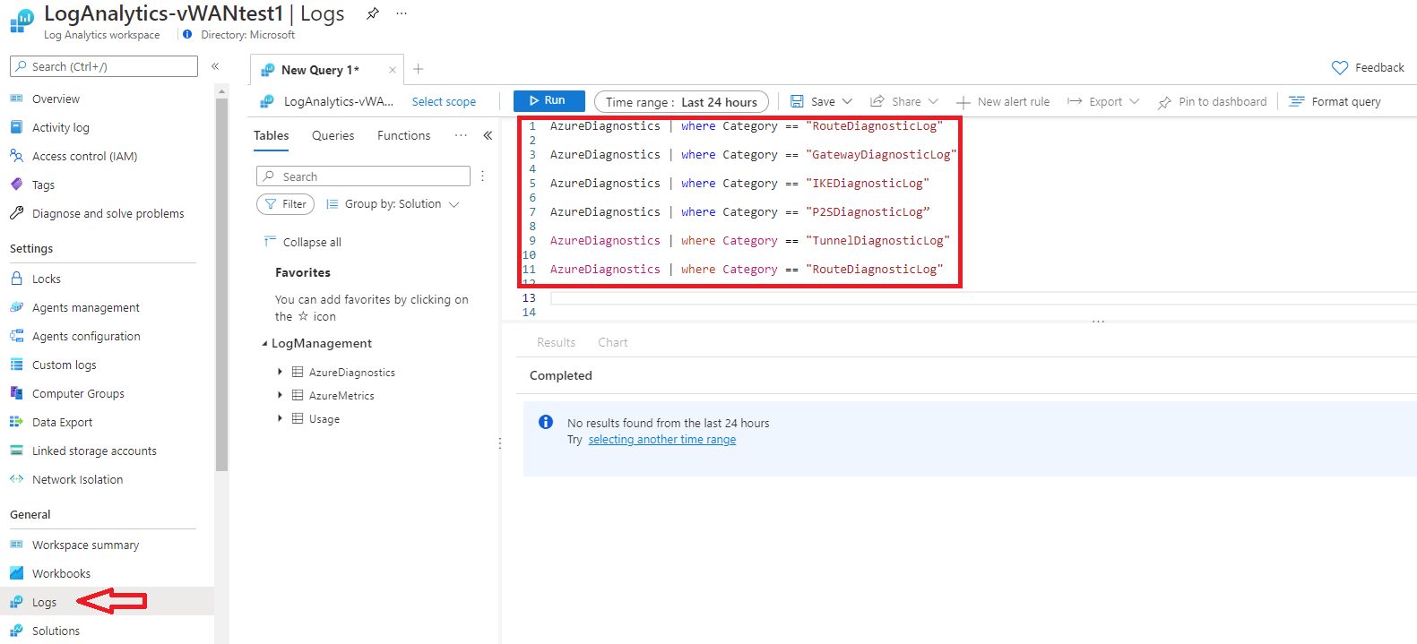Open the Filter button in tables pane
Screen dimensions: 1417x644
(x=285, y=204)
